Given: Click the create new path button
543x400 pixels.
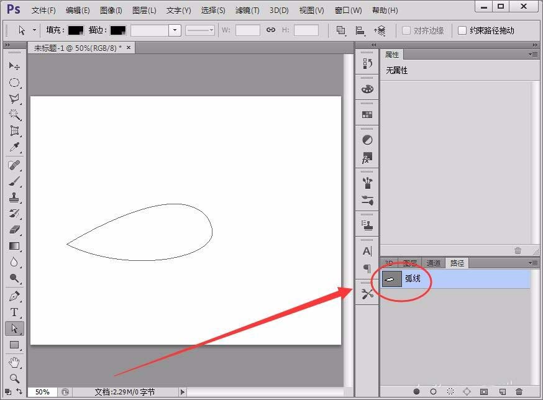Looking at the screenshot, I should 503,391.
